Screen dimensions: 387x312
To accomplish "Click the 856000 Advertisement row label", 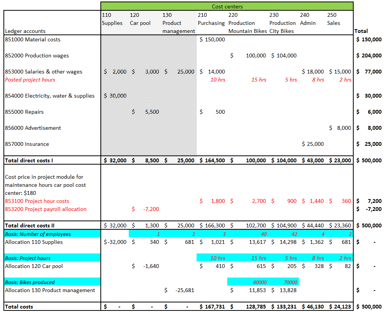I will pos(33,128).
